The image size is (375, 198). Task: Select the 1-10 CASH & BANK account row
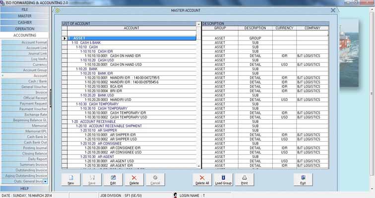click(87, 43)
